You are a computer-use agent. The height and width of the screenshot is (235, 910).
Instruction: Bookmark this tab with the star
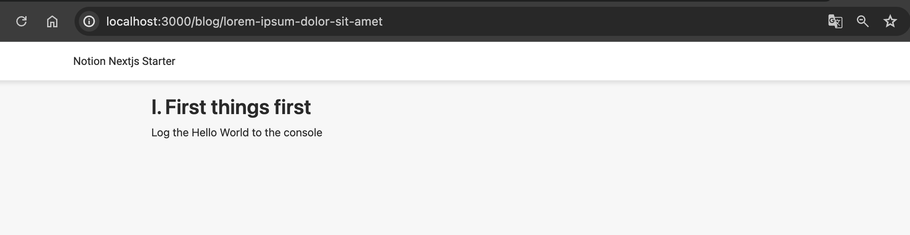pyautogui.click(x=890, y=21)
